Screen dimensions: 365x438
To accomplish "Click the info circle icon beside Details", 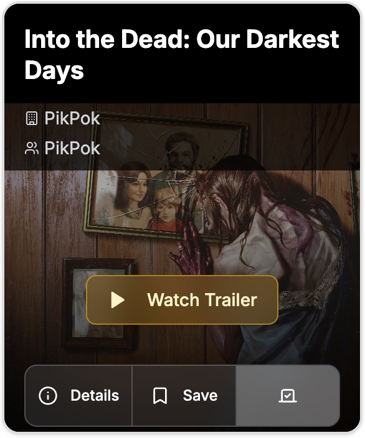I will point(48,396).
